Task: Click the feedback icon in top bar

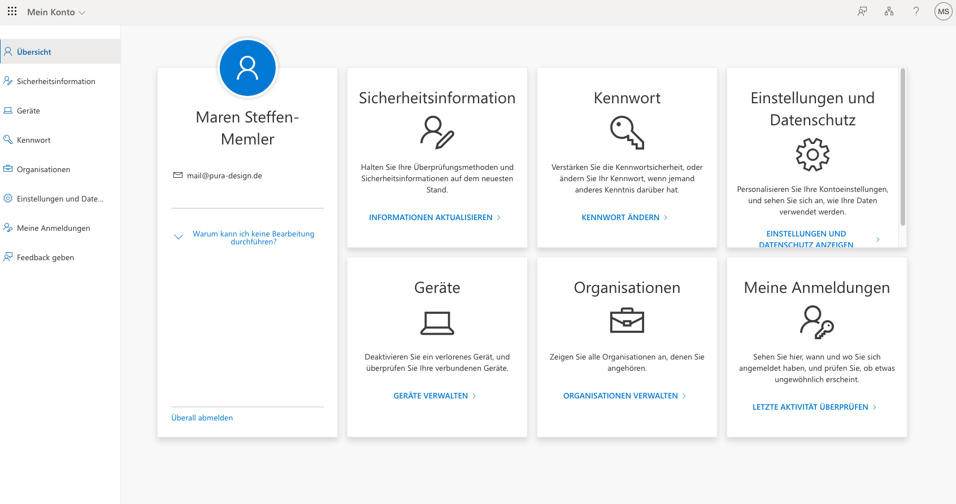Action: 862,11
